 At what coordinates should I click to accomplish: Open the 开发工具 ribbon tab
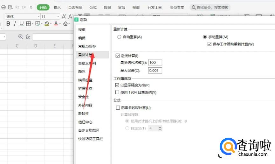[x=155, y=7]
